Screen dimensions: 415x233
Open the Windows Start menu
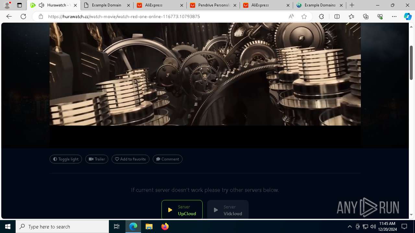(8, 227)
